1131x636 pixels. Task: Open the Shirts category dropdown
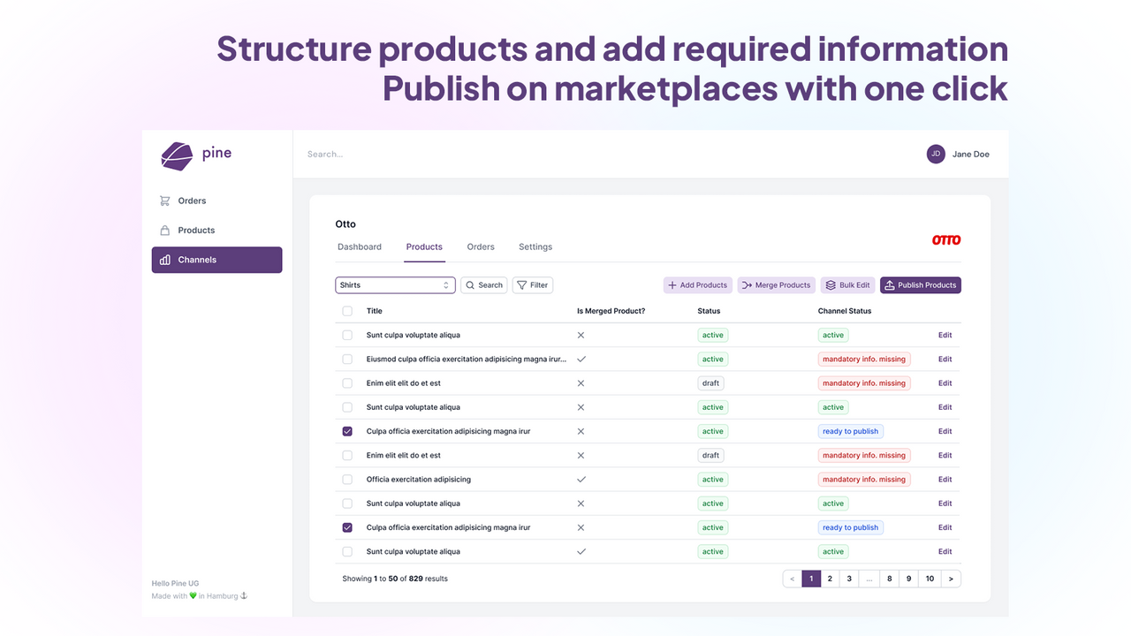coord(395,284)
